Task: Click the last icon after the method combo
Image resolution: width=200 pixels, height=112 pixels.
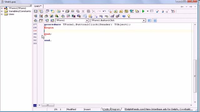Action: 155,21
